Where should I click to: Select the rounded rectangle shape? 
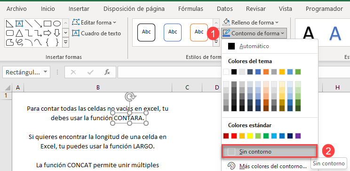9,33
